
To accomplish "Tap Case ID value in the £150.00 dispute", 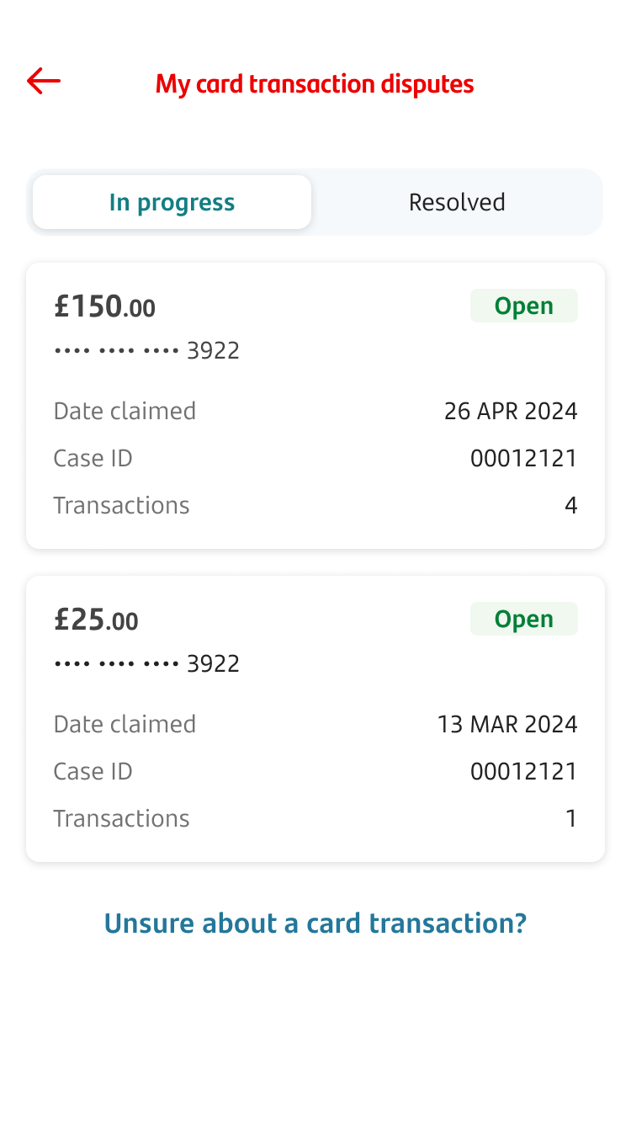I will coord(523,458).
